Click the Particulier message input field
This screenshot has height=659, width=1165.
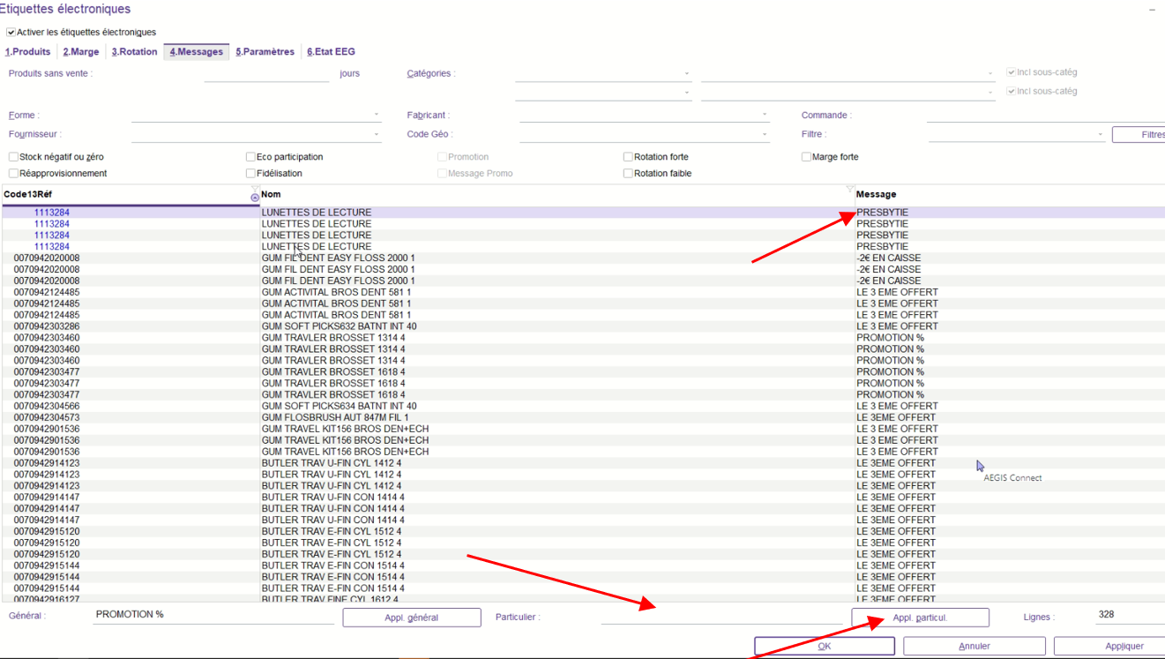tap(723, 617)
